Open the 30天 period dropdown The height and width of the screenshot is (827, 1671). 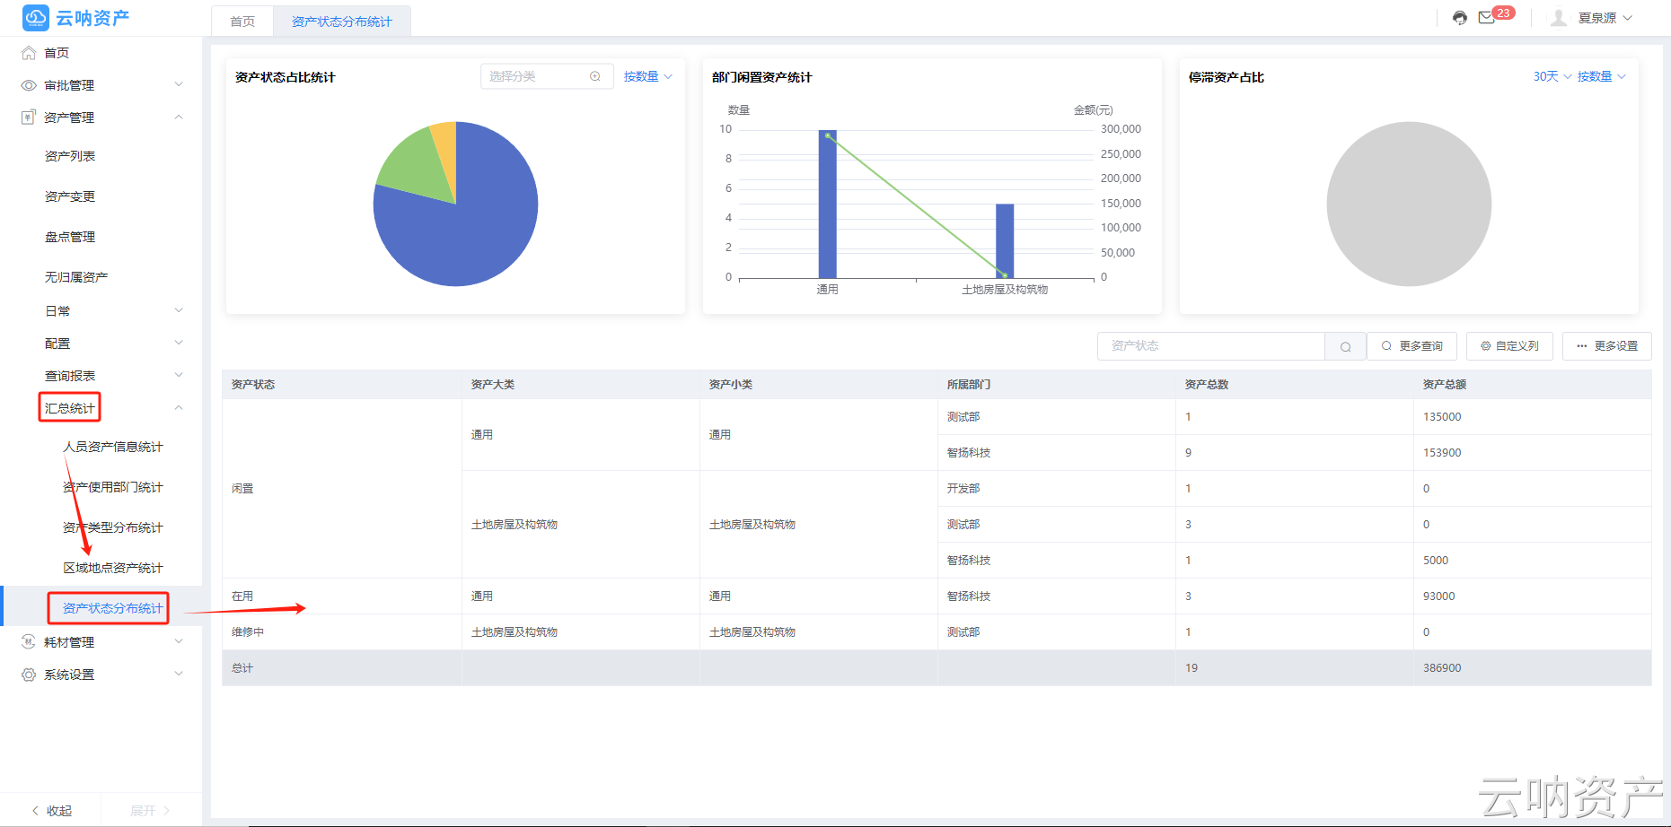(1552, 76)
